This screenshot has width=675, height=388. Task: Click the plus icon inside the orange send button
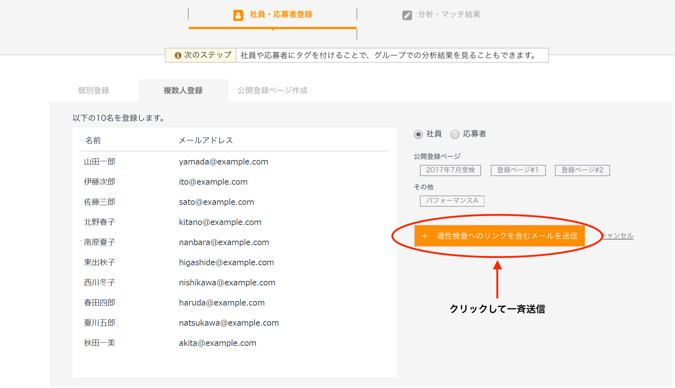coord(425,236)
